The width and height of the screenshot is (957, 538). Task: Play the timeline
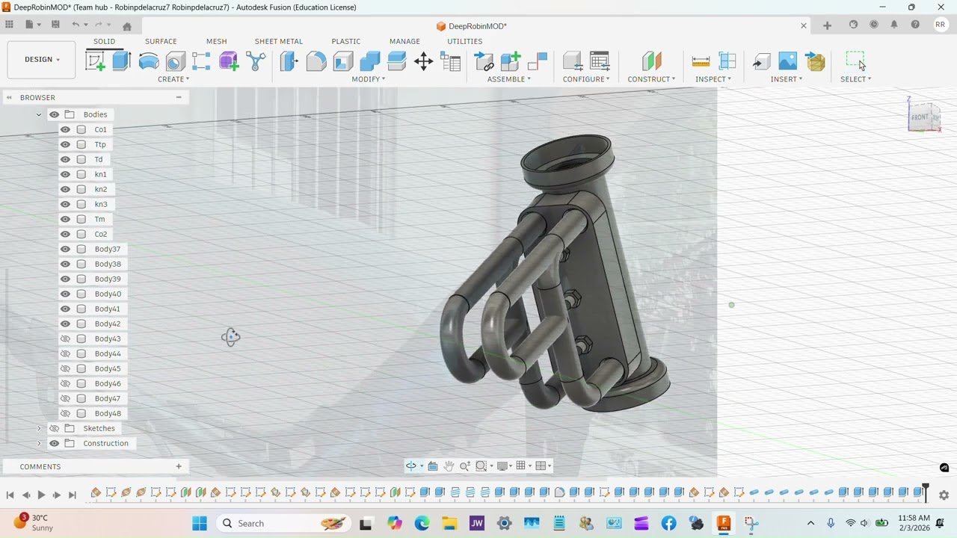click(x=41, y=495)
